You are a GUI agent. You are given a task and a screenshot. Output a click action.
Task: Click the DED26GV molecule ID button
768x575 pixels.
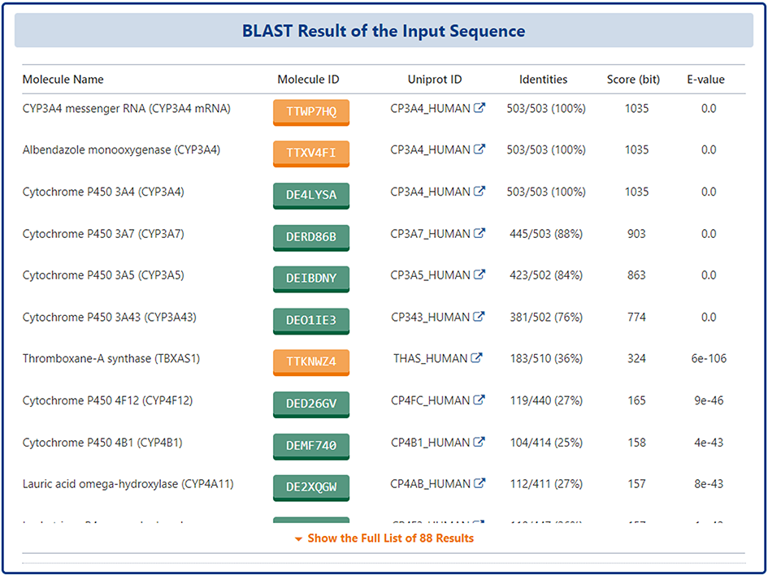311,404
